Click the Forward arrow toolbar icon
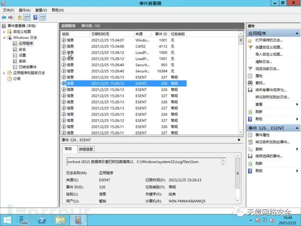Screen dimensions: 301x226 point(10,17)
